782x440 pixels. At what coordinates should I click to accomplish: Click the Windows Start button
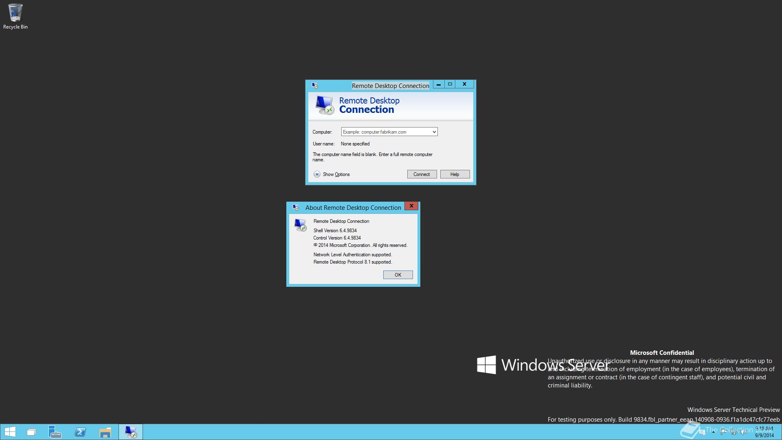pos(10,432)
